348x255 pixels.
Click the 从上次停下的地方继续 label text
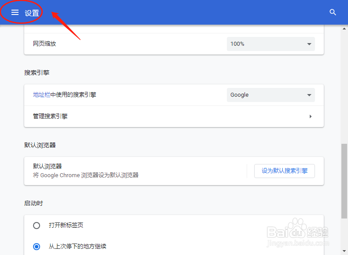pos(78,246)
